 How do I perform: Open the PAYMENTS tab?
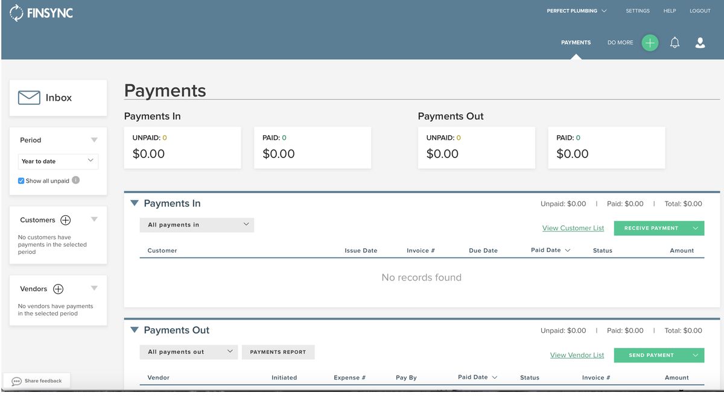(576, 42)
